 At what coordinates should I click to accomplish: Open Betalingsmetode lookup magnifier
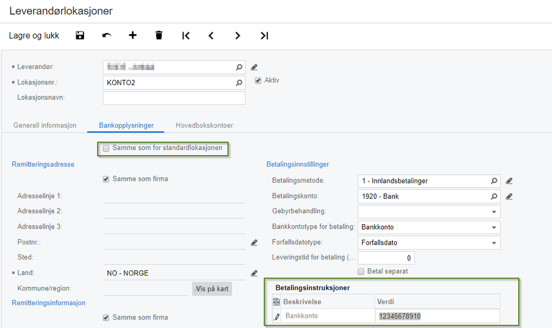pyautogui.click(x=494, y=181)
